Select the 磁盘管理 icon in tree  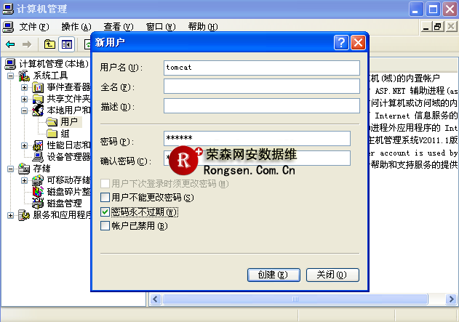pos(39,203)
